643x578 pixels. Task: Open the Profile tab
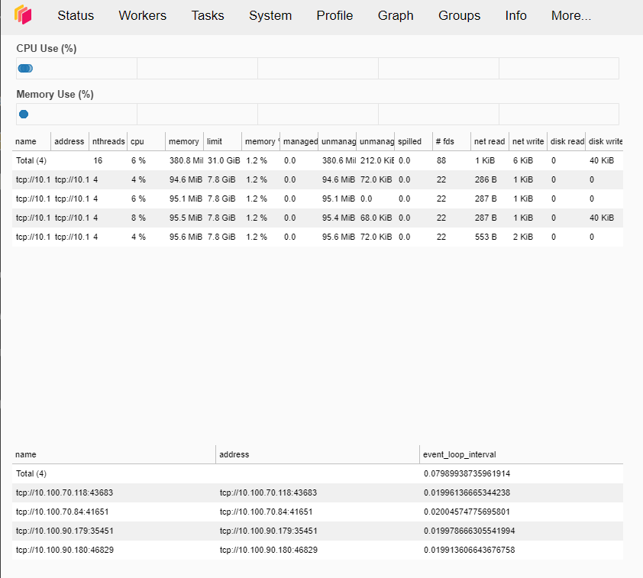coord(334,15)
